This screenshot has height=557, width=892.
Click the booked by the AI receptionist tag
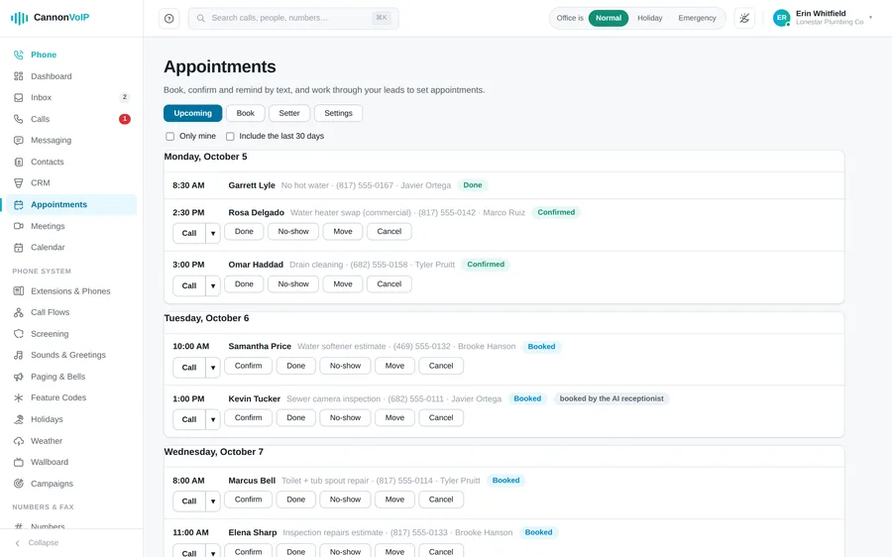[x=612, y=398]
